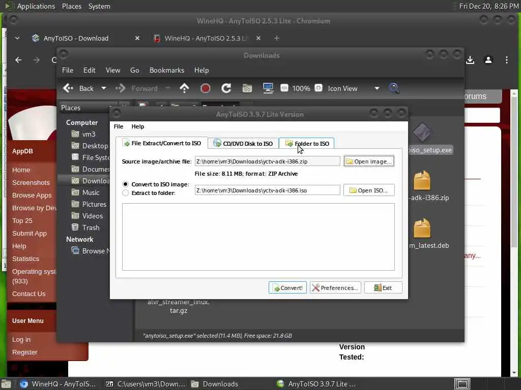Screen dimensions: 521x390
Task: Click the output ISO path field
Action: tap(267, 190)
